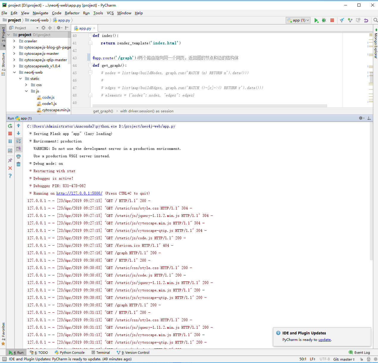Screen dimensions: 378x363
Task: Pause the console output
Action: coord(10,141)
